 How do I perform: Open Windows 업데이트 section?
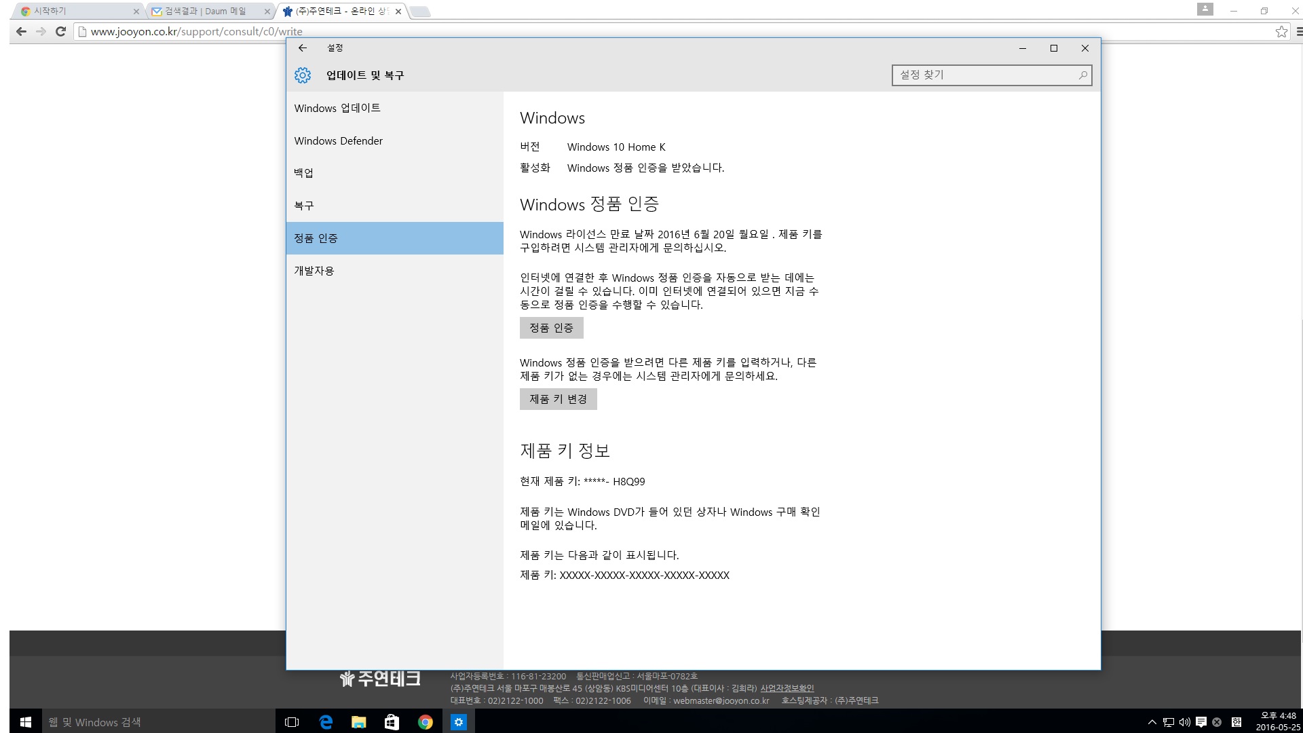point(394,108)
